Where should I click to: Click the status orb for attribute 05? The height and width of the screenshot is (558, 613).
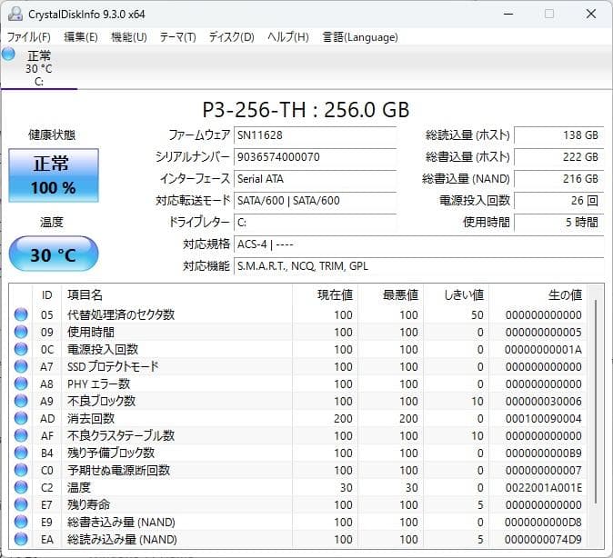tap(21, 314)
